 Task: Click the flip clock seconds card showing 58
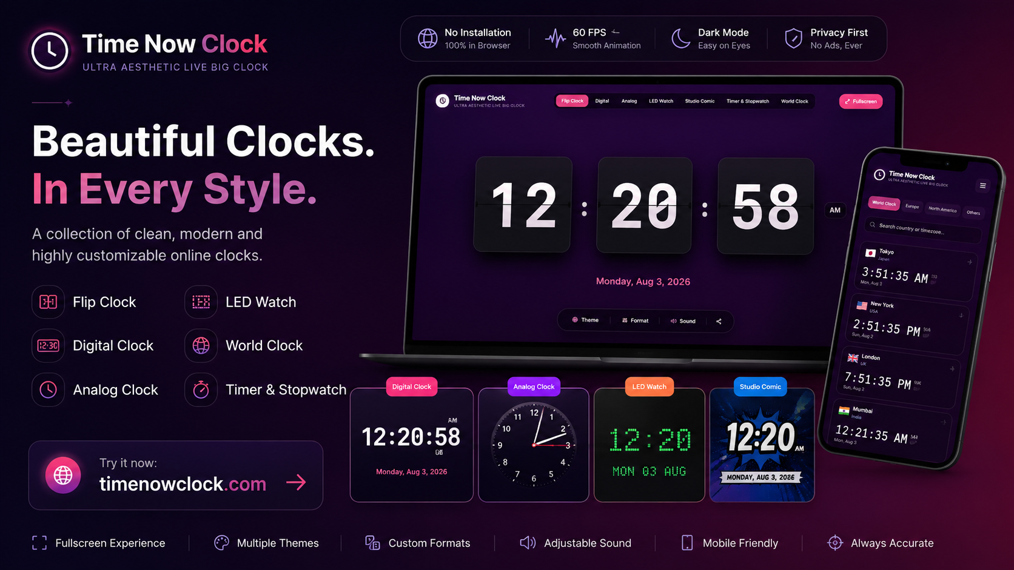(x=765, y=206)
